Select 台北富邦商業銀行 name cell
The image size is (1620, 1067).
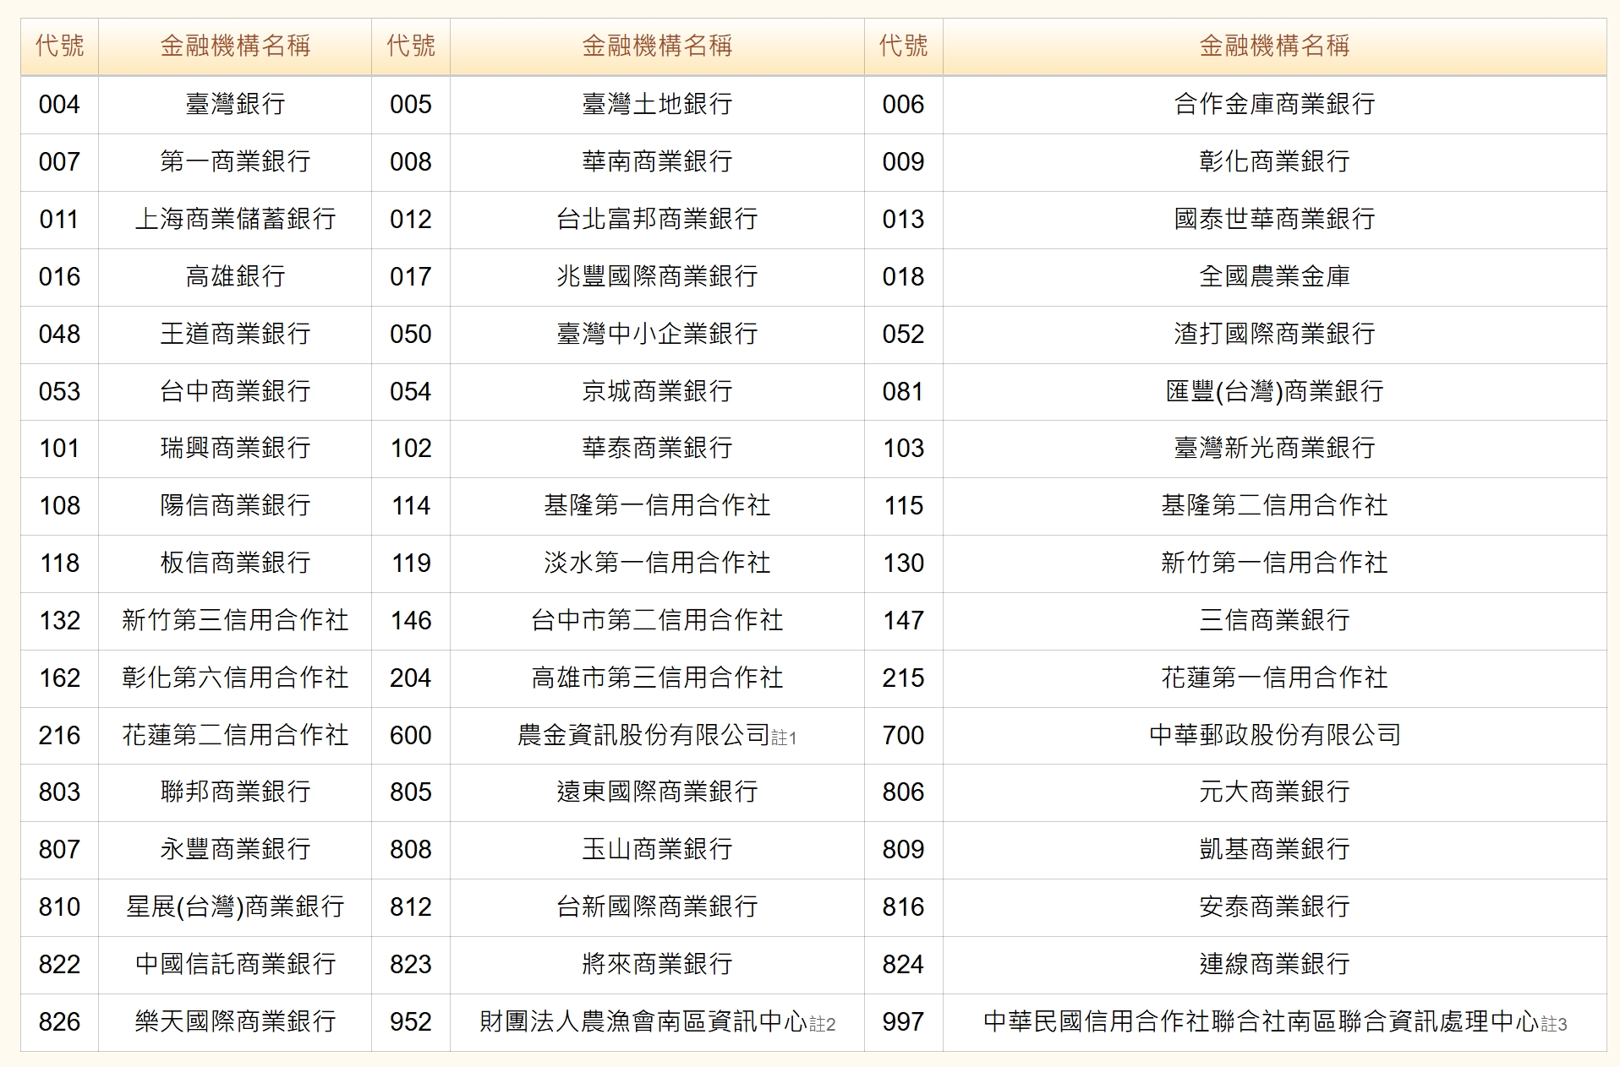[x=657, y=220]
